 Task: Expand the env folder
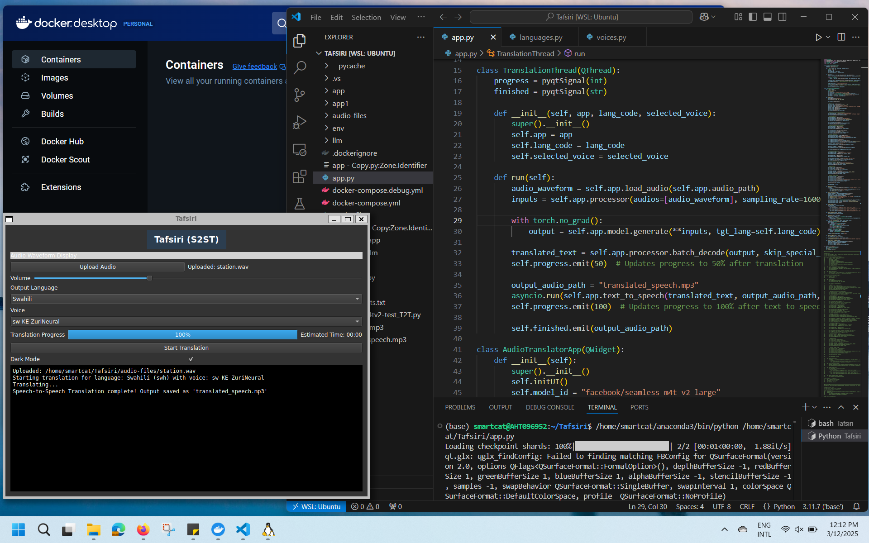pyautogui.click(x=338, y=129)
